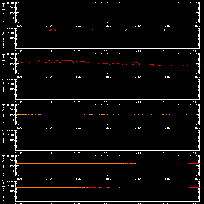Image resolution: width=204 pixels, height=204 pixels.
Task: Click 14:00 time label under 1415 MHz plot
Action: point(196,102)
